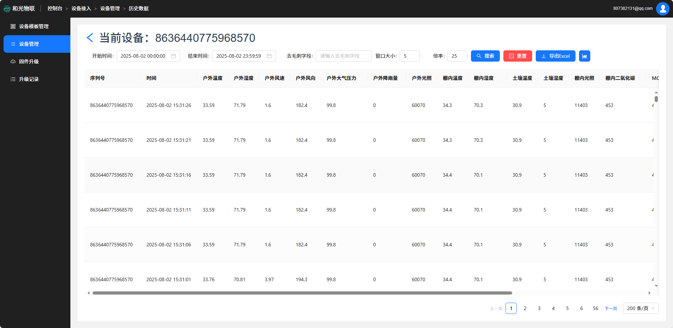Open the 结束时间 date picker field
673x328 pixels.
point(244,56)
